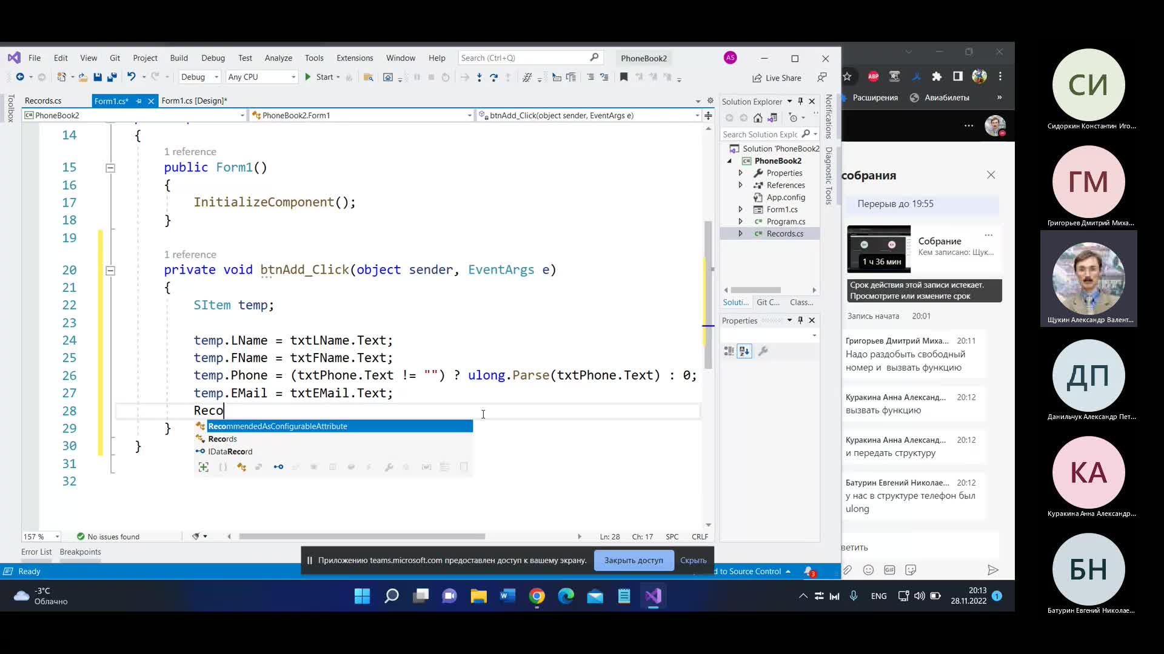1164x654 pixels.
Task: Click the AS account avatar in Visual Studio
Action: [x=730, y=58]
